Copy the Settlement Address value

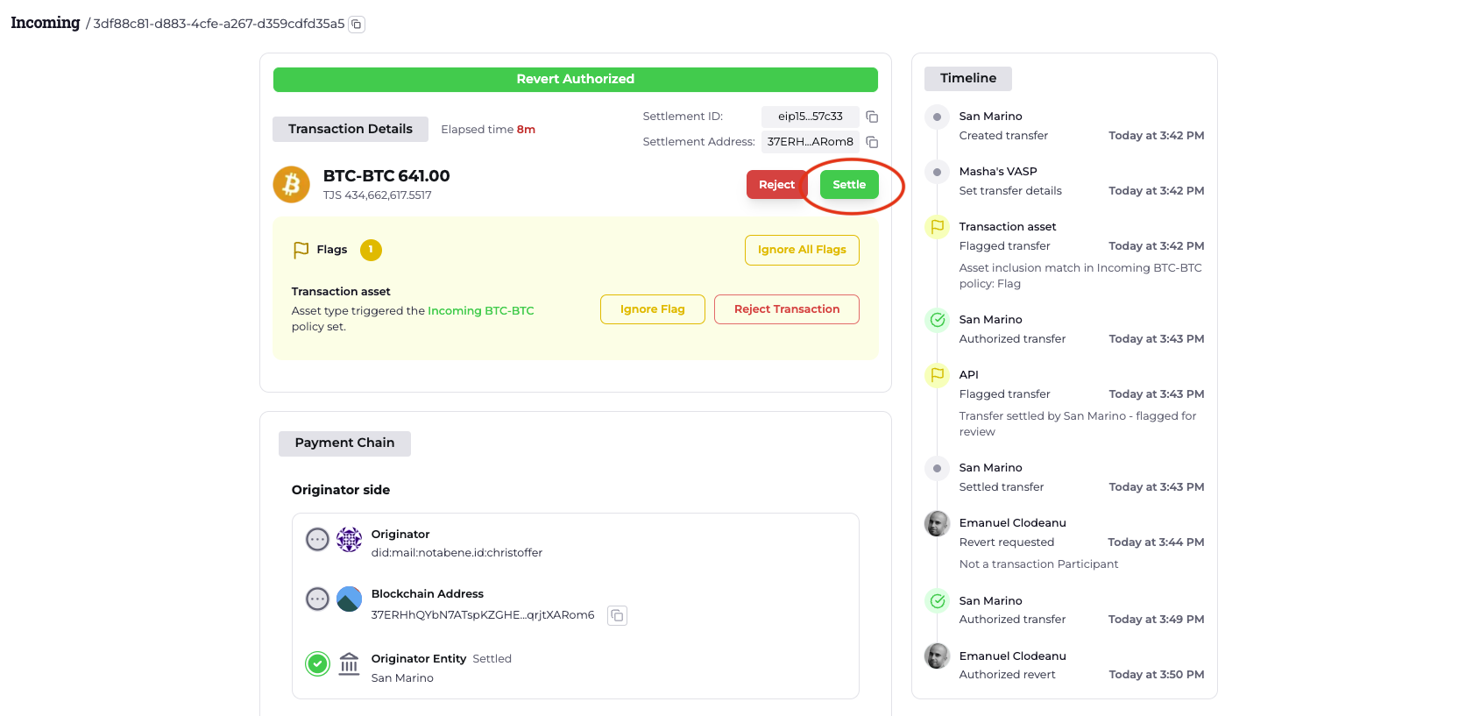pyautogui.click(x=872, y=142)
